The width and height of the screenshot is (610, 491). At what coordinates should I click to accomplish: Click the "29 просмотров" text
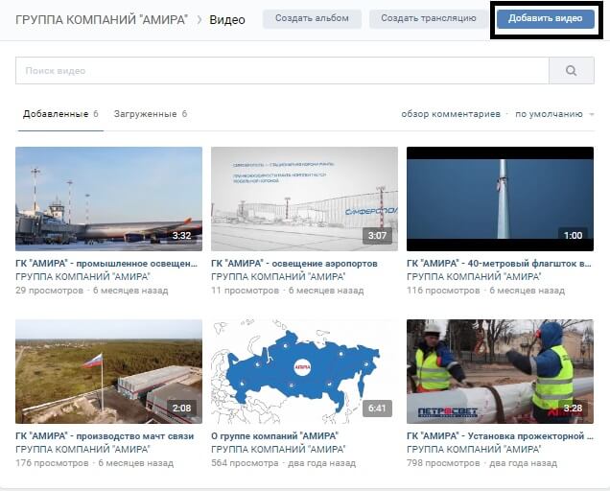50,291
